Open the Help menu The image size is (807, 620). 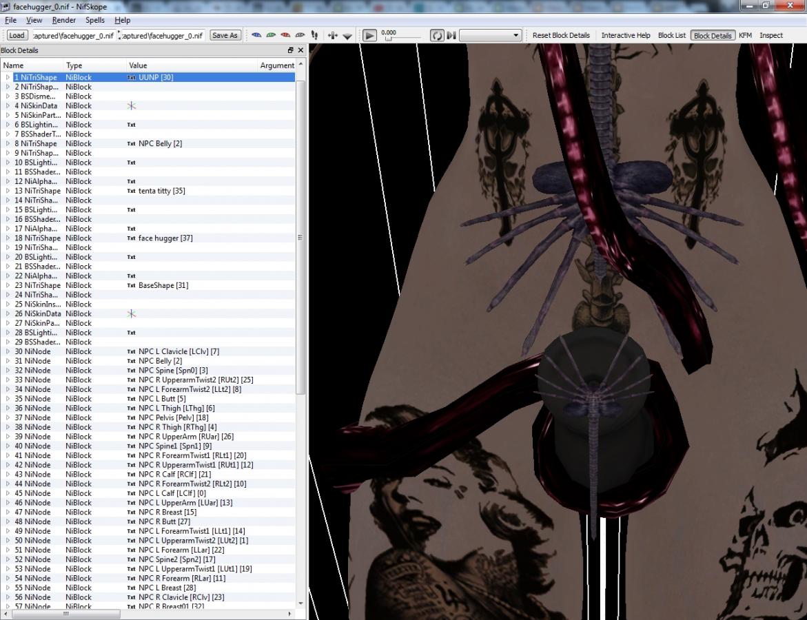pyautogui.click(x=123, y=20)
